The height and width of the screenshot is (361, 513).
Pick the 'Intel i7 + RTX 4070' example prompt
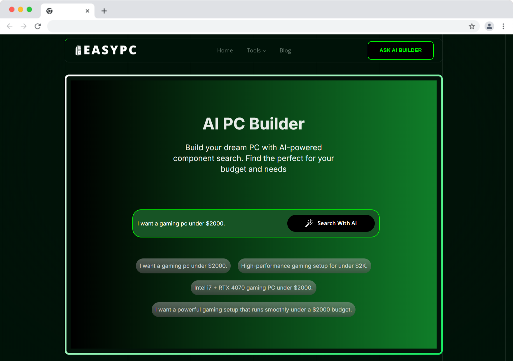coord(253,287)
